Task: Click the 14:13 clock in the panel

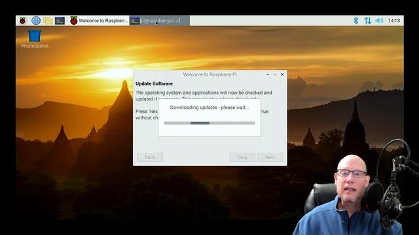Action: coord(394,20)
